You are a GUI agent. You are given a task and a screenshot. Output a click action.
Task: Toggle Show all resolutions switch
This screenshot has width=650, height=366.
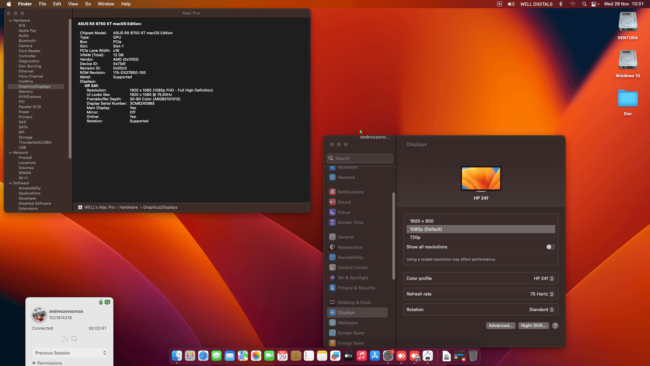(x=550, y=247)
